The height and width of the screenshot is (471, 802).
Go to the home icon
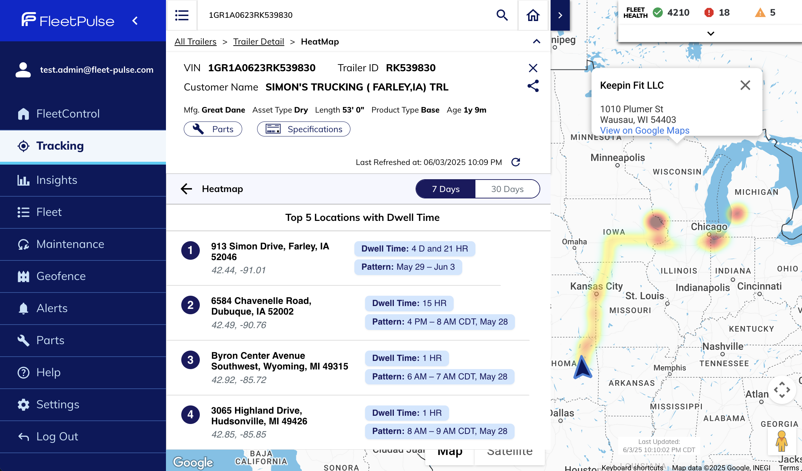(533, 15)
